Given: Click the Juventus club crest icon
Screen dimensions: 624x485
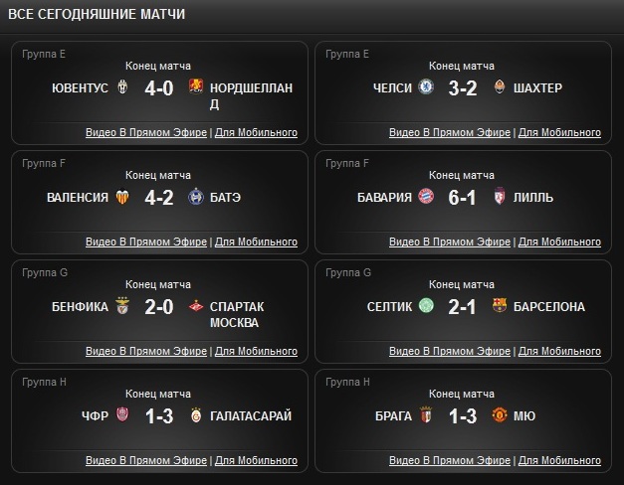Looking at the screenshot, I should [x=124, y=87].
